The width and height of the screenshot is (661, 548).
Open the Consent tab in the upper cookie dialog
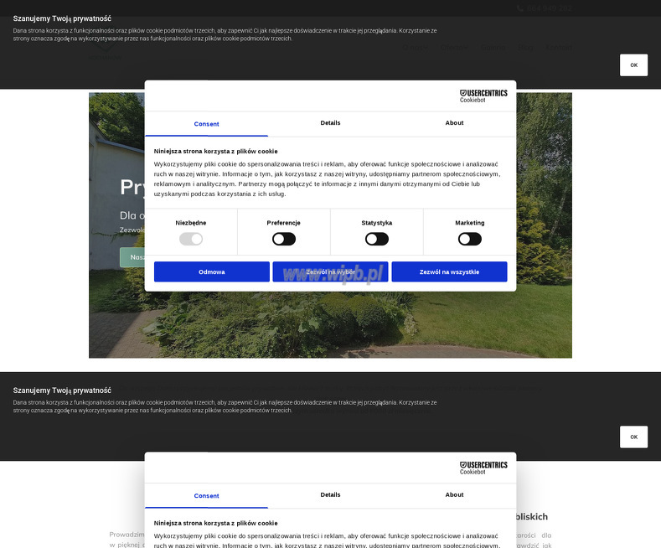[x=207, y=124]
